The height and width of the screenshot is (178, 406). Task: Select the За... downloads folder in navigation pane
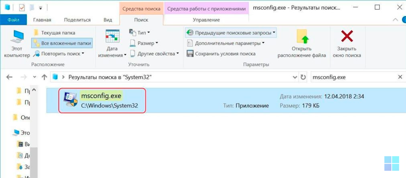pyautogui.click(x=24, y=167)
